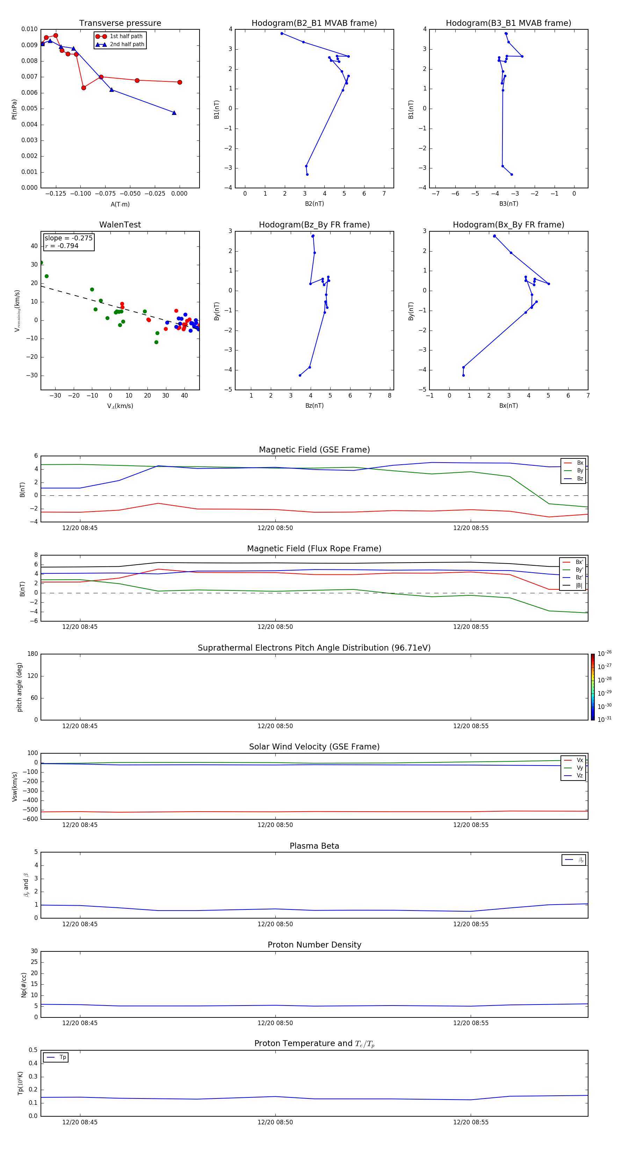Image resolution: width=629 pixels, height=1153 pixels.
Task: Click the beta_p legend entry
Action: click(x=574, y=860)
